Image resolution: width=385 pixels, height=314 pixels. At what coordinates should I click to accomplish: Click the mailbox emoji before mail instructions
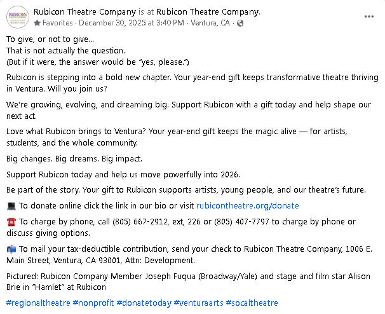(x=11, y=249)
